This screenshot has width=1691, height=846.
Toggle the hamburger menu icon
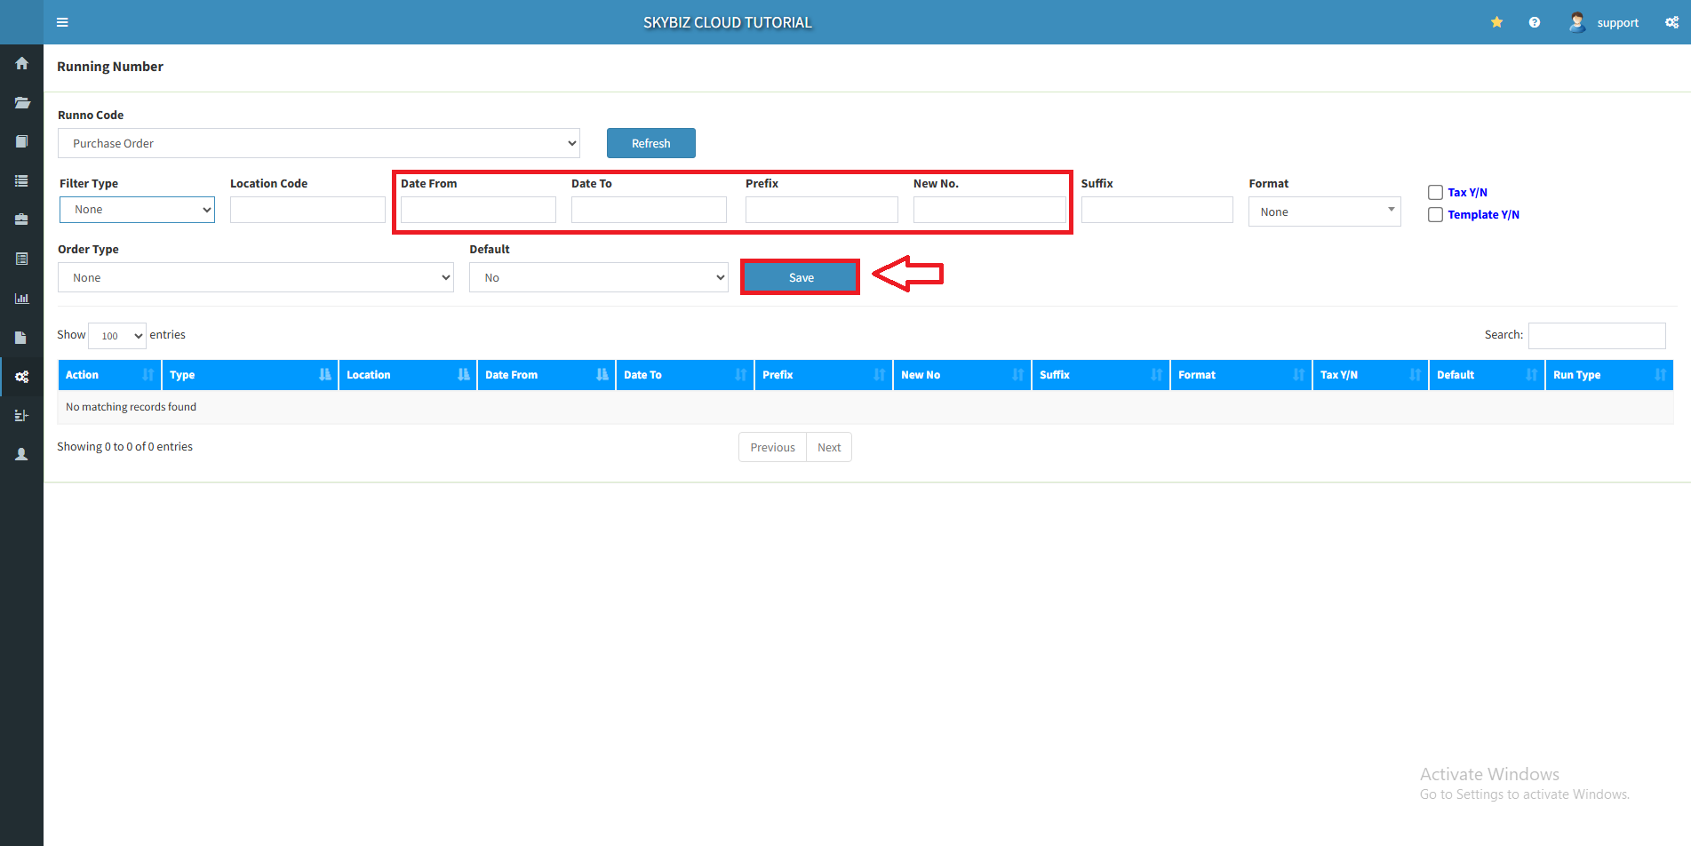coord(62,22)
